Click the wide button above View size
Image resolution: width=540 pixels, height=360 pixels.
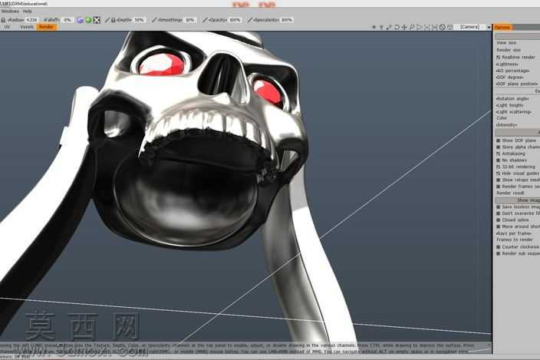518,36
